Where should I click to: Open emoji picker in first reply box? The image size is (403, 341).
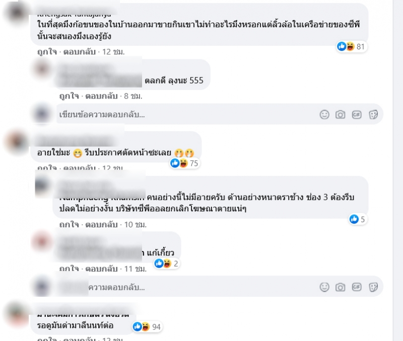324,115
